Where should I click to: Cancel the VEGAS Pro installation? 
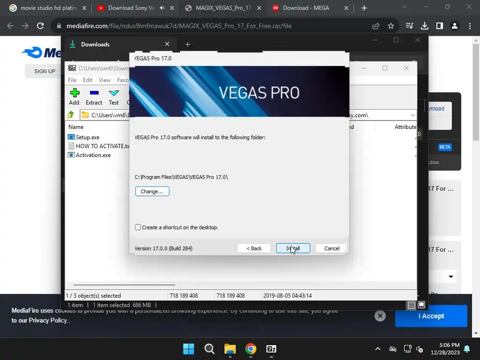(331, 248)
